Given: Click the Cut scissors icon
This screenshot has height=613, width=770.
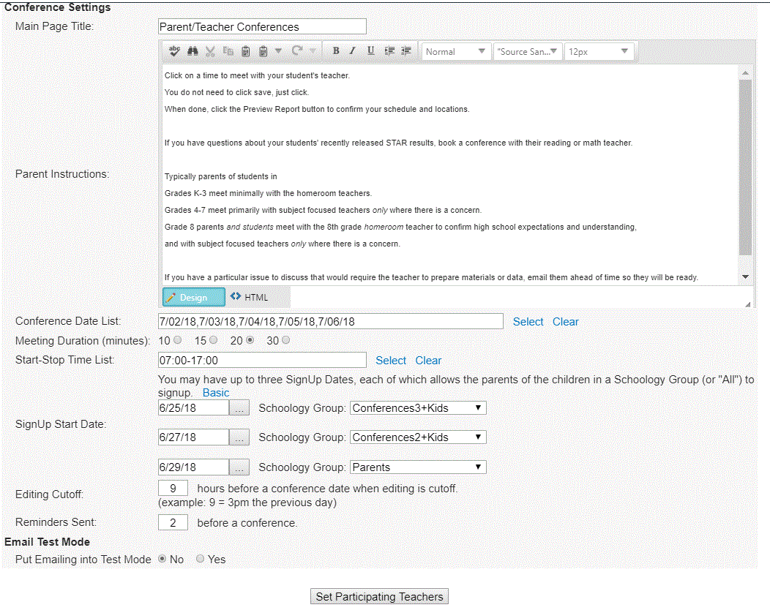Looking at the screenshot, I should 210,51.
